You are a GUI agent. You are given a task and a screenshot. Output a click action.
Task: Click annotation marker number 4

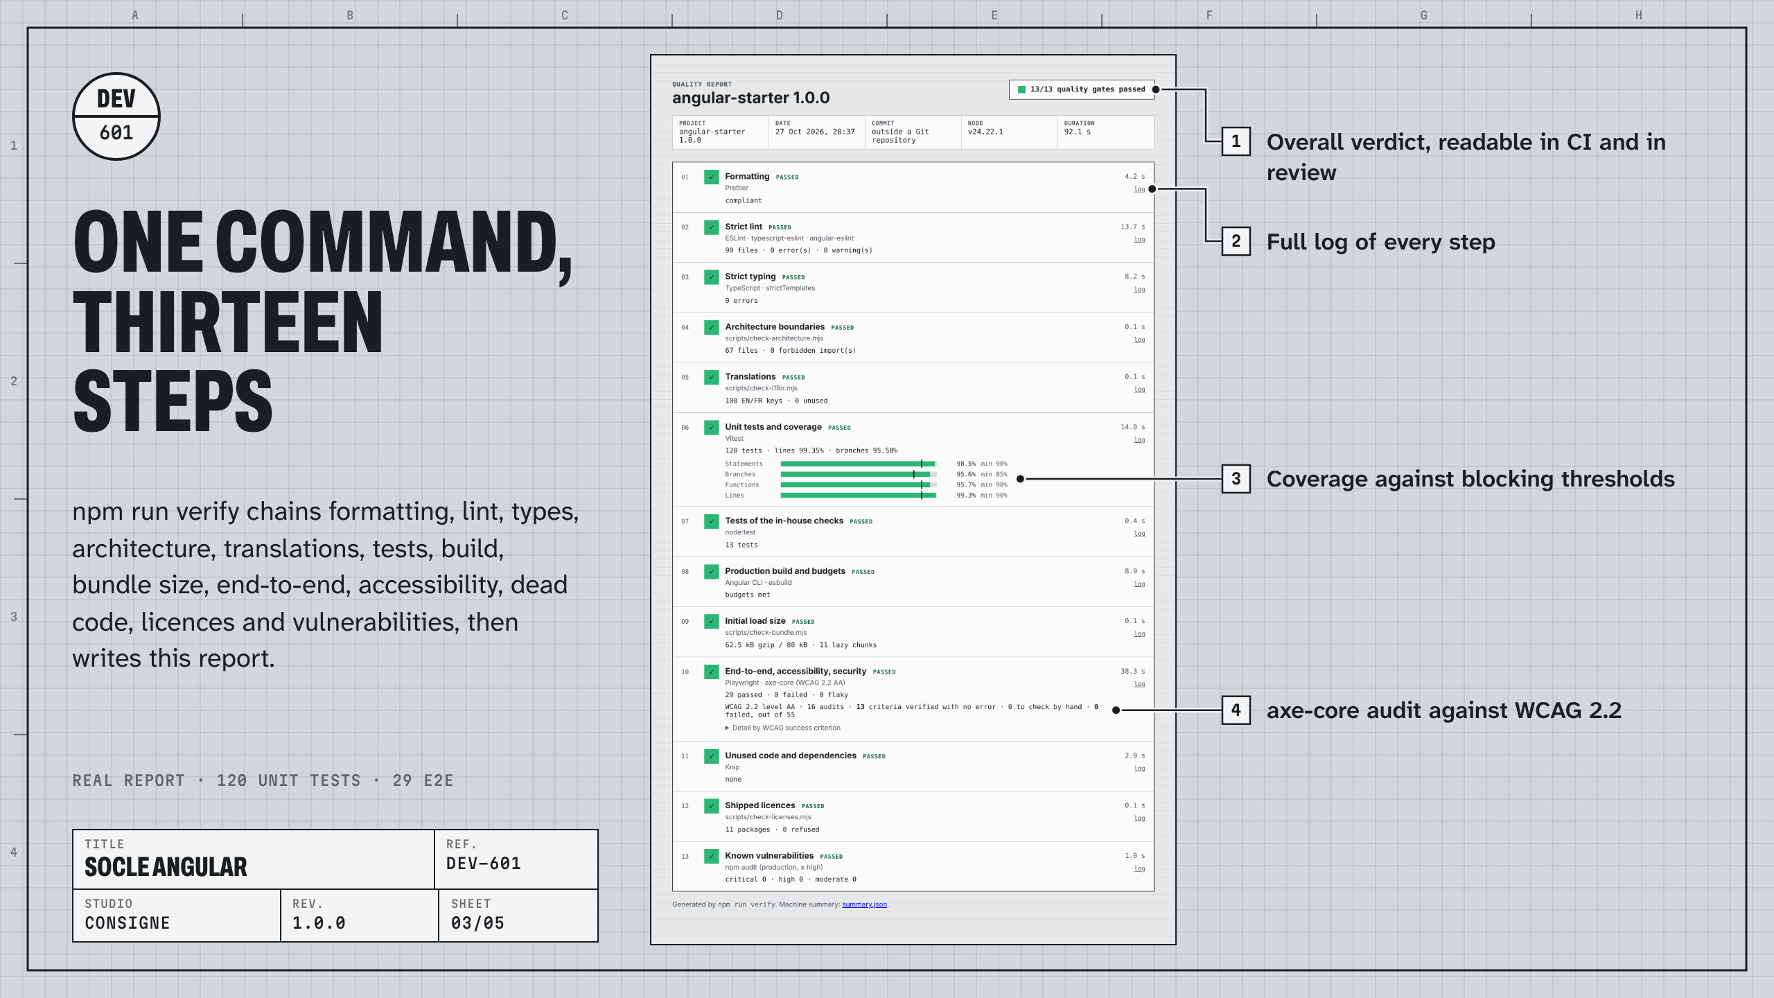(x=1236, y=710)
